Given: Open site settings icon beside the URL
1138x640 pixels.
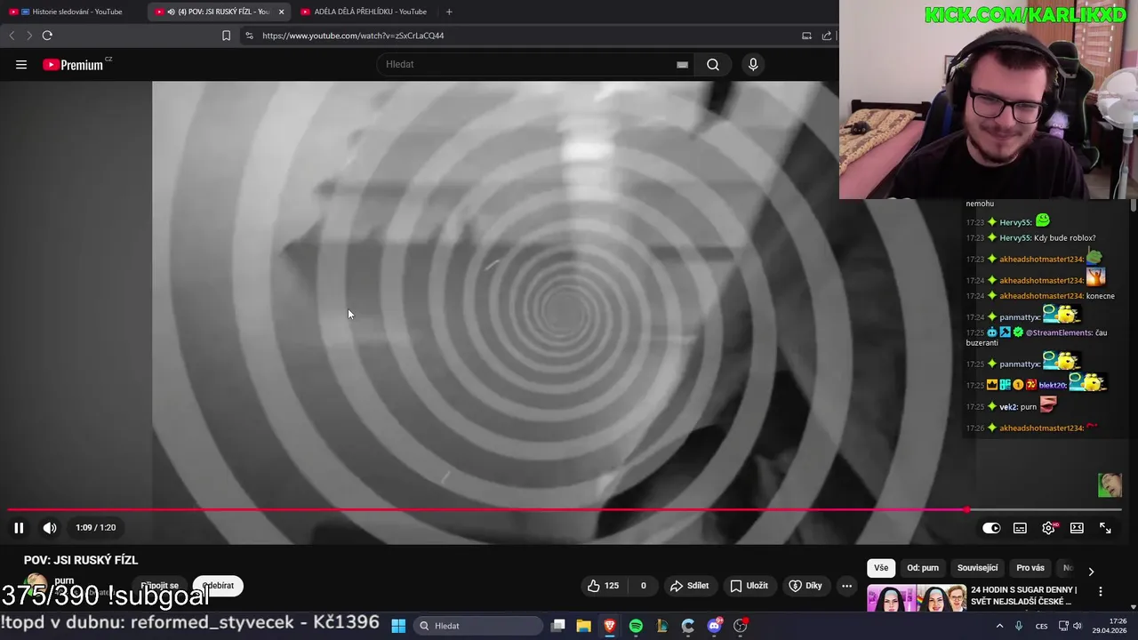Looking at the screenshot, I should tap(249, 36).
